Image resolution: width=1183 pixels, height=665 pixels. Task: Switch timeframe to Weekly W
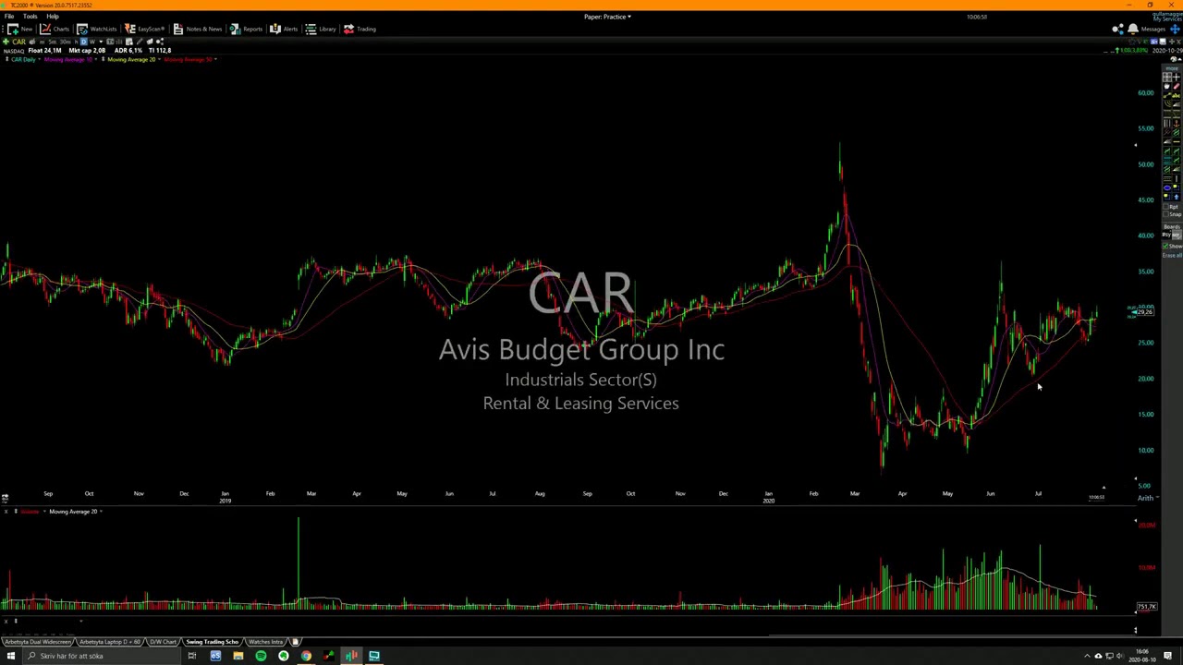pyautogui.click(x=92, y=42)
